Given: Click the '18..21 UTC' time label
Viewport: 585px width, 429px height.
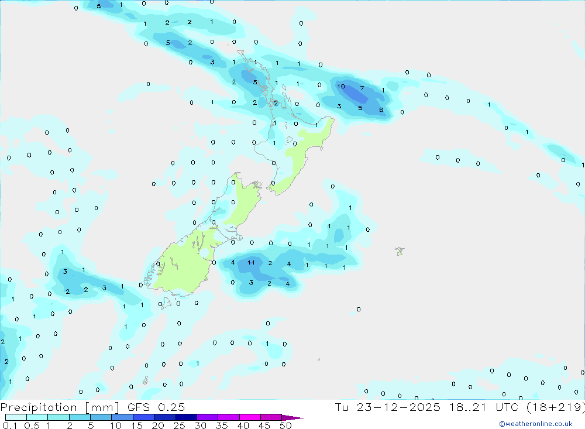Looking at the screenshot, I should (484, 407).
